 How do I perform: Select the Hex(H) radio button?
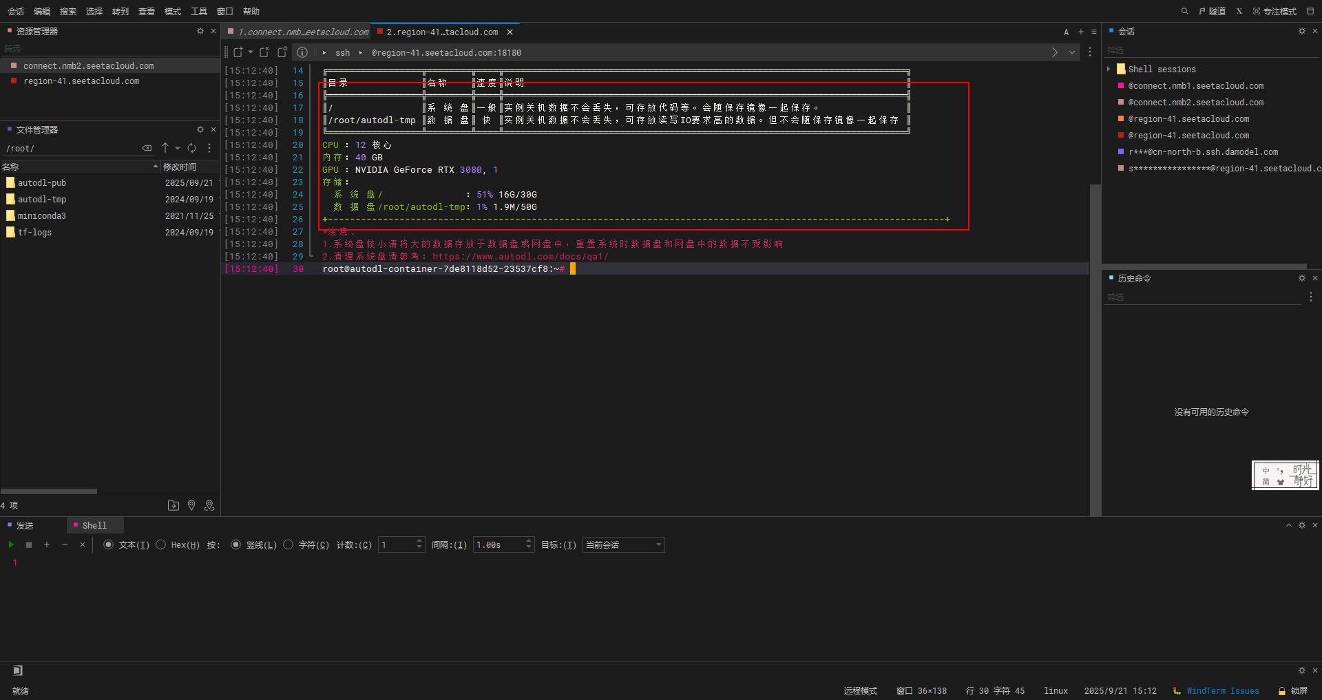[x=160, y=544]
